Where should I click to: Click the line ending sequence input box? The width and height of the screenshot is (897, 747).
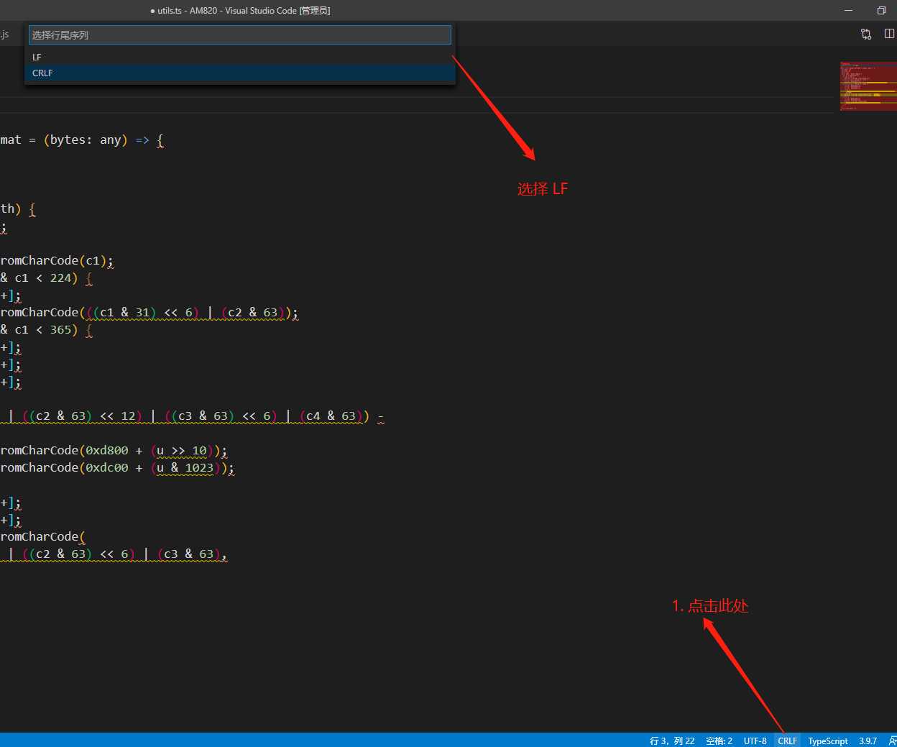click(240, 35)
